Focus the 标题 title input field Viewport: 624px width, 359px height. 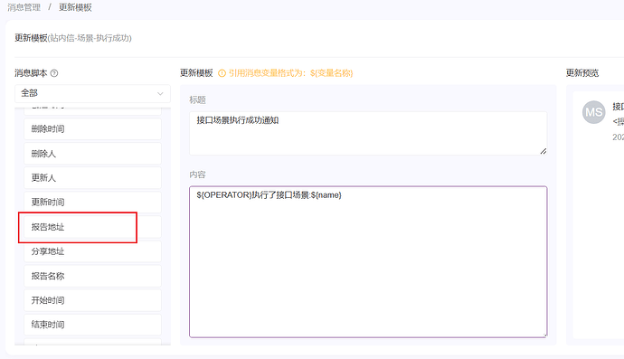point(368,133)
